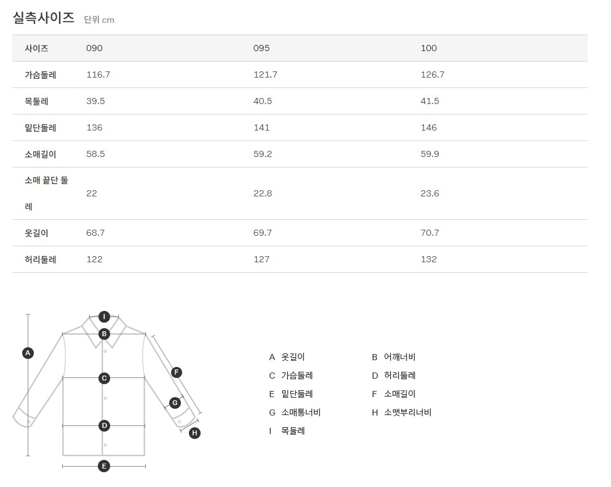Click the A marker on the shirt diagram
Image resolution: width=611 pixels, height=487 pixels.
tap(27, 353)
